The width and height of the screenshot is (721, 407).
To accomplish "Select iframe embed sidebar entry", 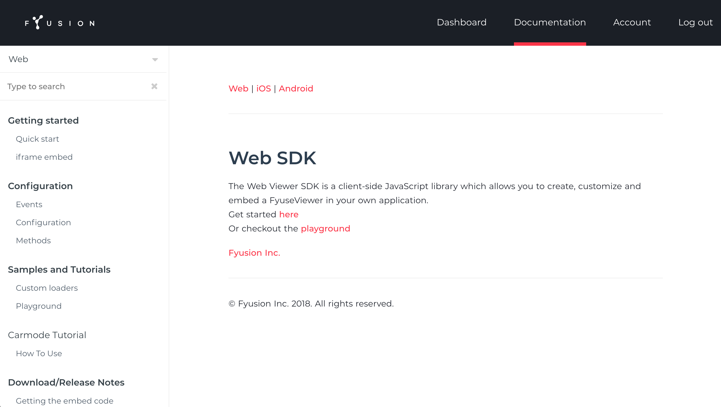I will click(x=44, y=157).
